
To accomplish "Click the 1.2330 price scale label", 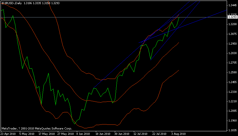I will click(x=232, y=92).
